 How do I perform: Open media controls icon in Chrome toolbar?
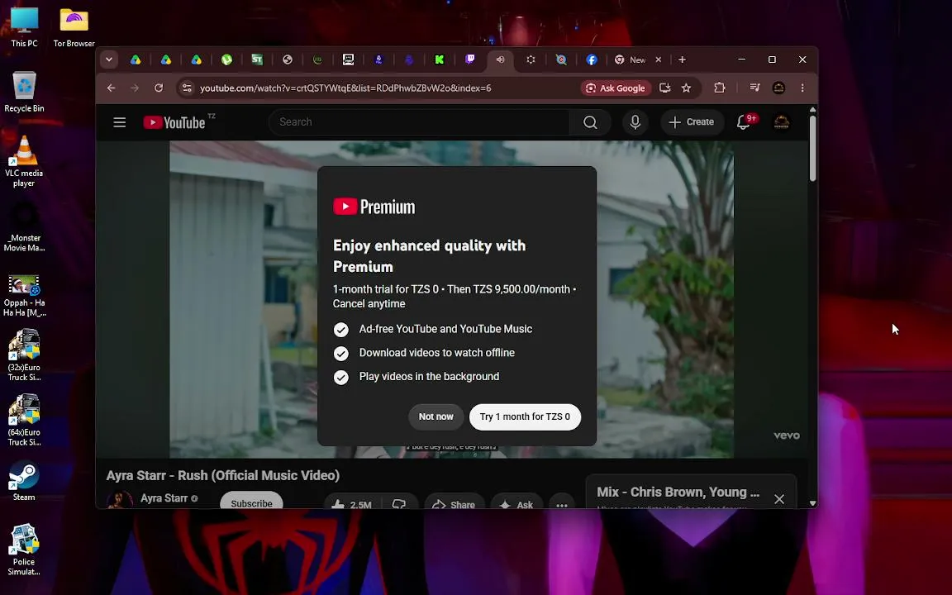(754, 88)
